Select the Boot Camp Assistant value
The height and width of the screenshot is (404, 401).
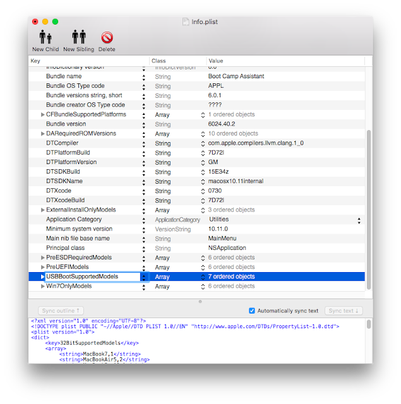(x=236, y=76)
